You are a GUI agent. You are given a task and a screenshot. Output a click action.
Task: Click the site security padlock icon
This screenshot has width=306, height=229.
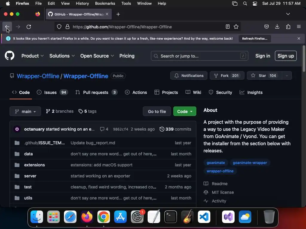click(68, 27)
